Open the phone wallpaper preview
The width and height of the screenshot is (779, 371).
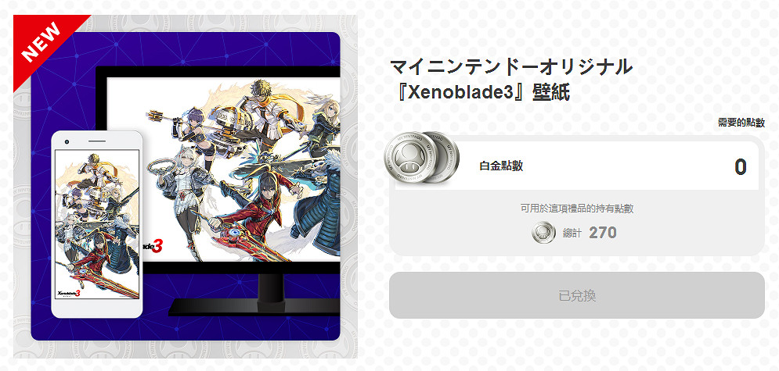(97, 224)
